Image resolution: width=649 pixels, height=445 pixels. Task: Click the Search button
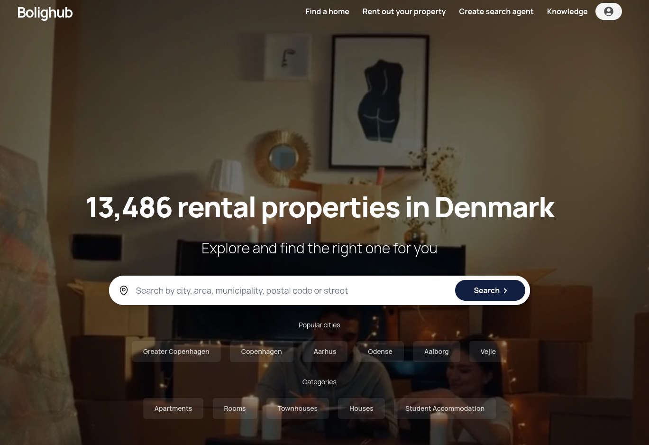tap(490, 290)
